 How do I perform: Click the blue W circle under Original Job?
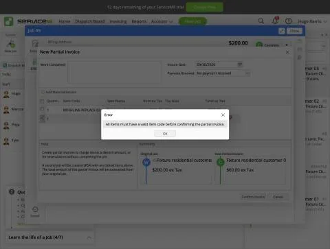(x=146, y=163)
